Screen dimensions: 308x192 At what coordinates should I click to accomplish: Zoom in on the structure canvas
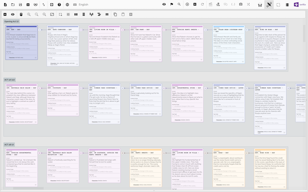click(x=29, y=14)
